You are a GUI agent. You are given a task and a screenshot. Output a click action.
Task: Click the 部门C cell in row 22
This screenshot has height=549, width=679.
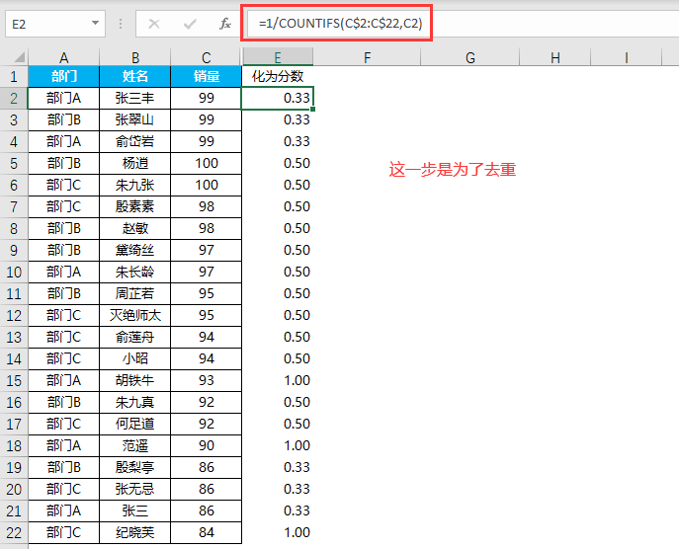[63, 532]
